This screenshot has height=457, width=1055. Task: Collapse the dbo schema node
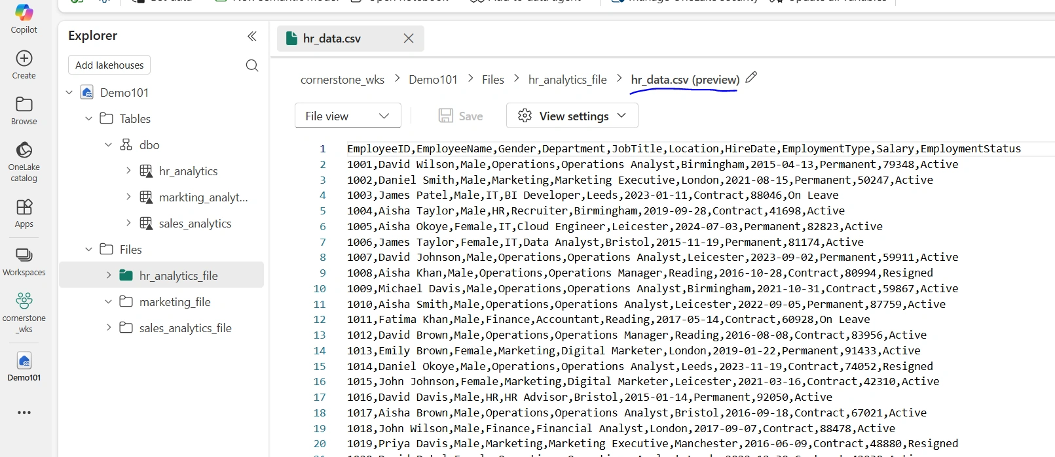(x=109, y=144)
